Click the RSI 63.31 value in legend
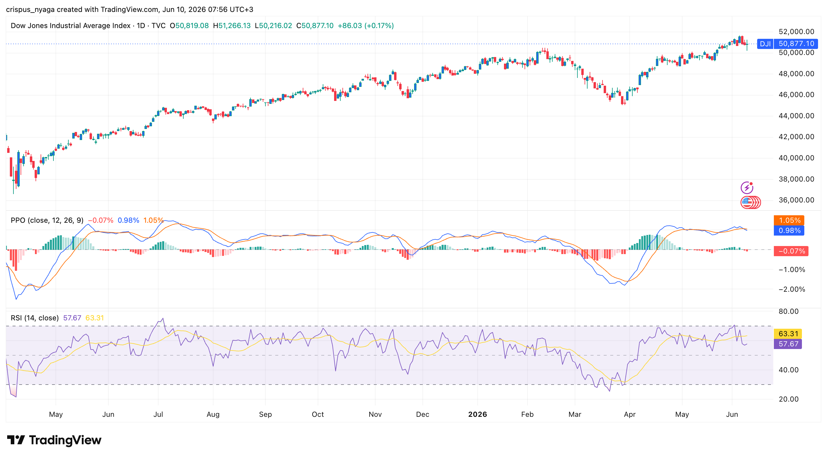The height and width of the screenshot is (458, 827). tap(95, 318)
